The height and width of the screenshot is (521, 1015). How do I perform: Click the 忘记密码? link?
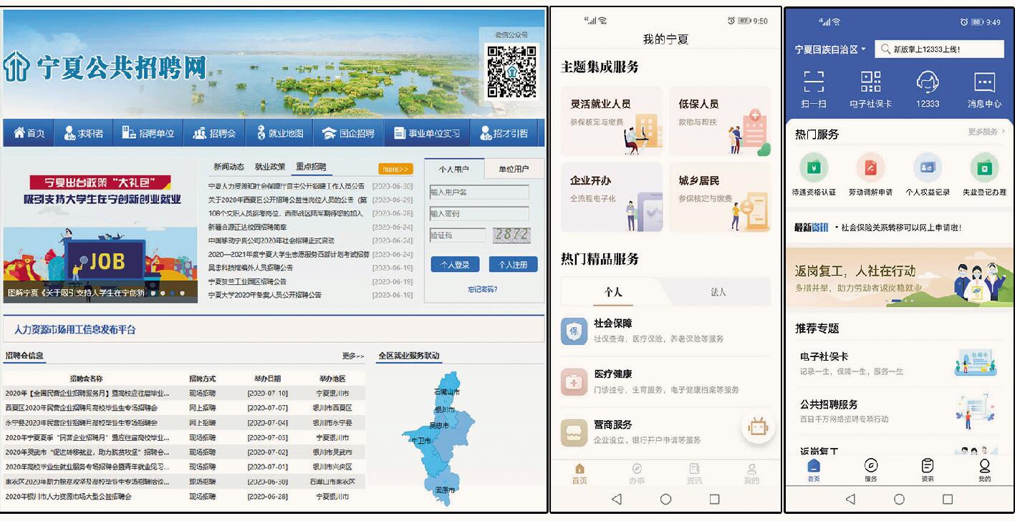[x=482, y=289]
